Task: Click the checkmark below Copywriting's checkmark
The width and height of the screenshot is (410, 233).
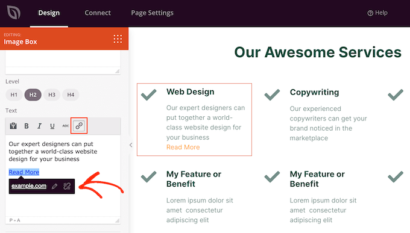Action: coord(272,176)
